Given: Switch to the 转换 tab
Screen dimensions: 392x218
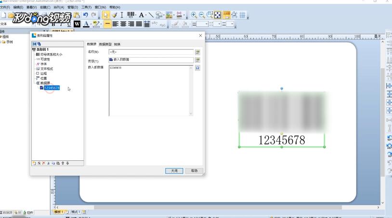Looking at the screenshot, I should (117, 44).
